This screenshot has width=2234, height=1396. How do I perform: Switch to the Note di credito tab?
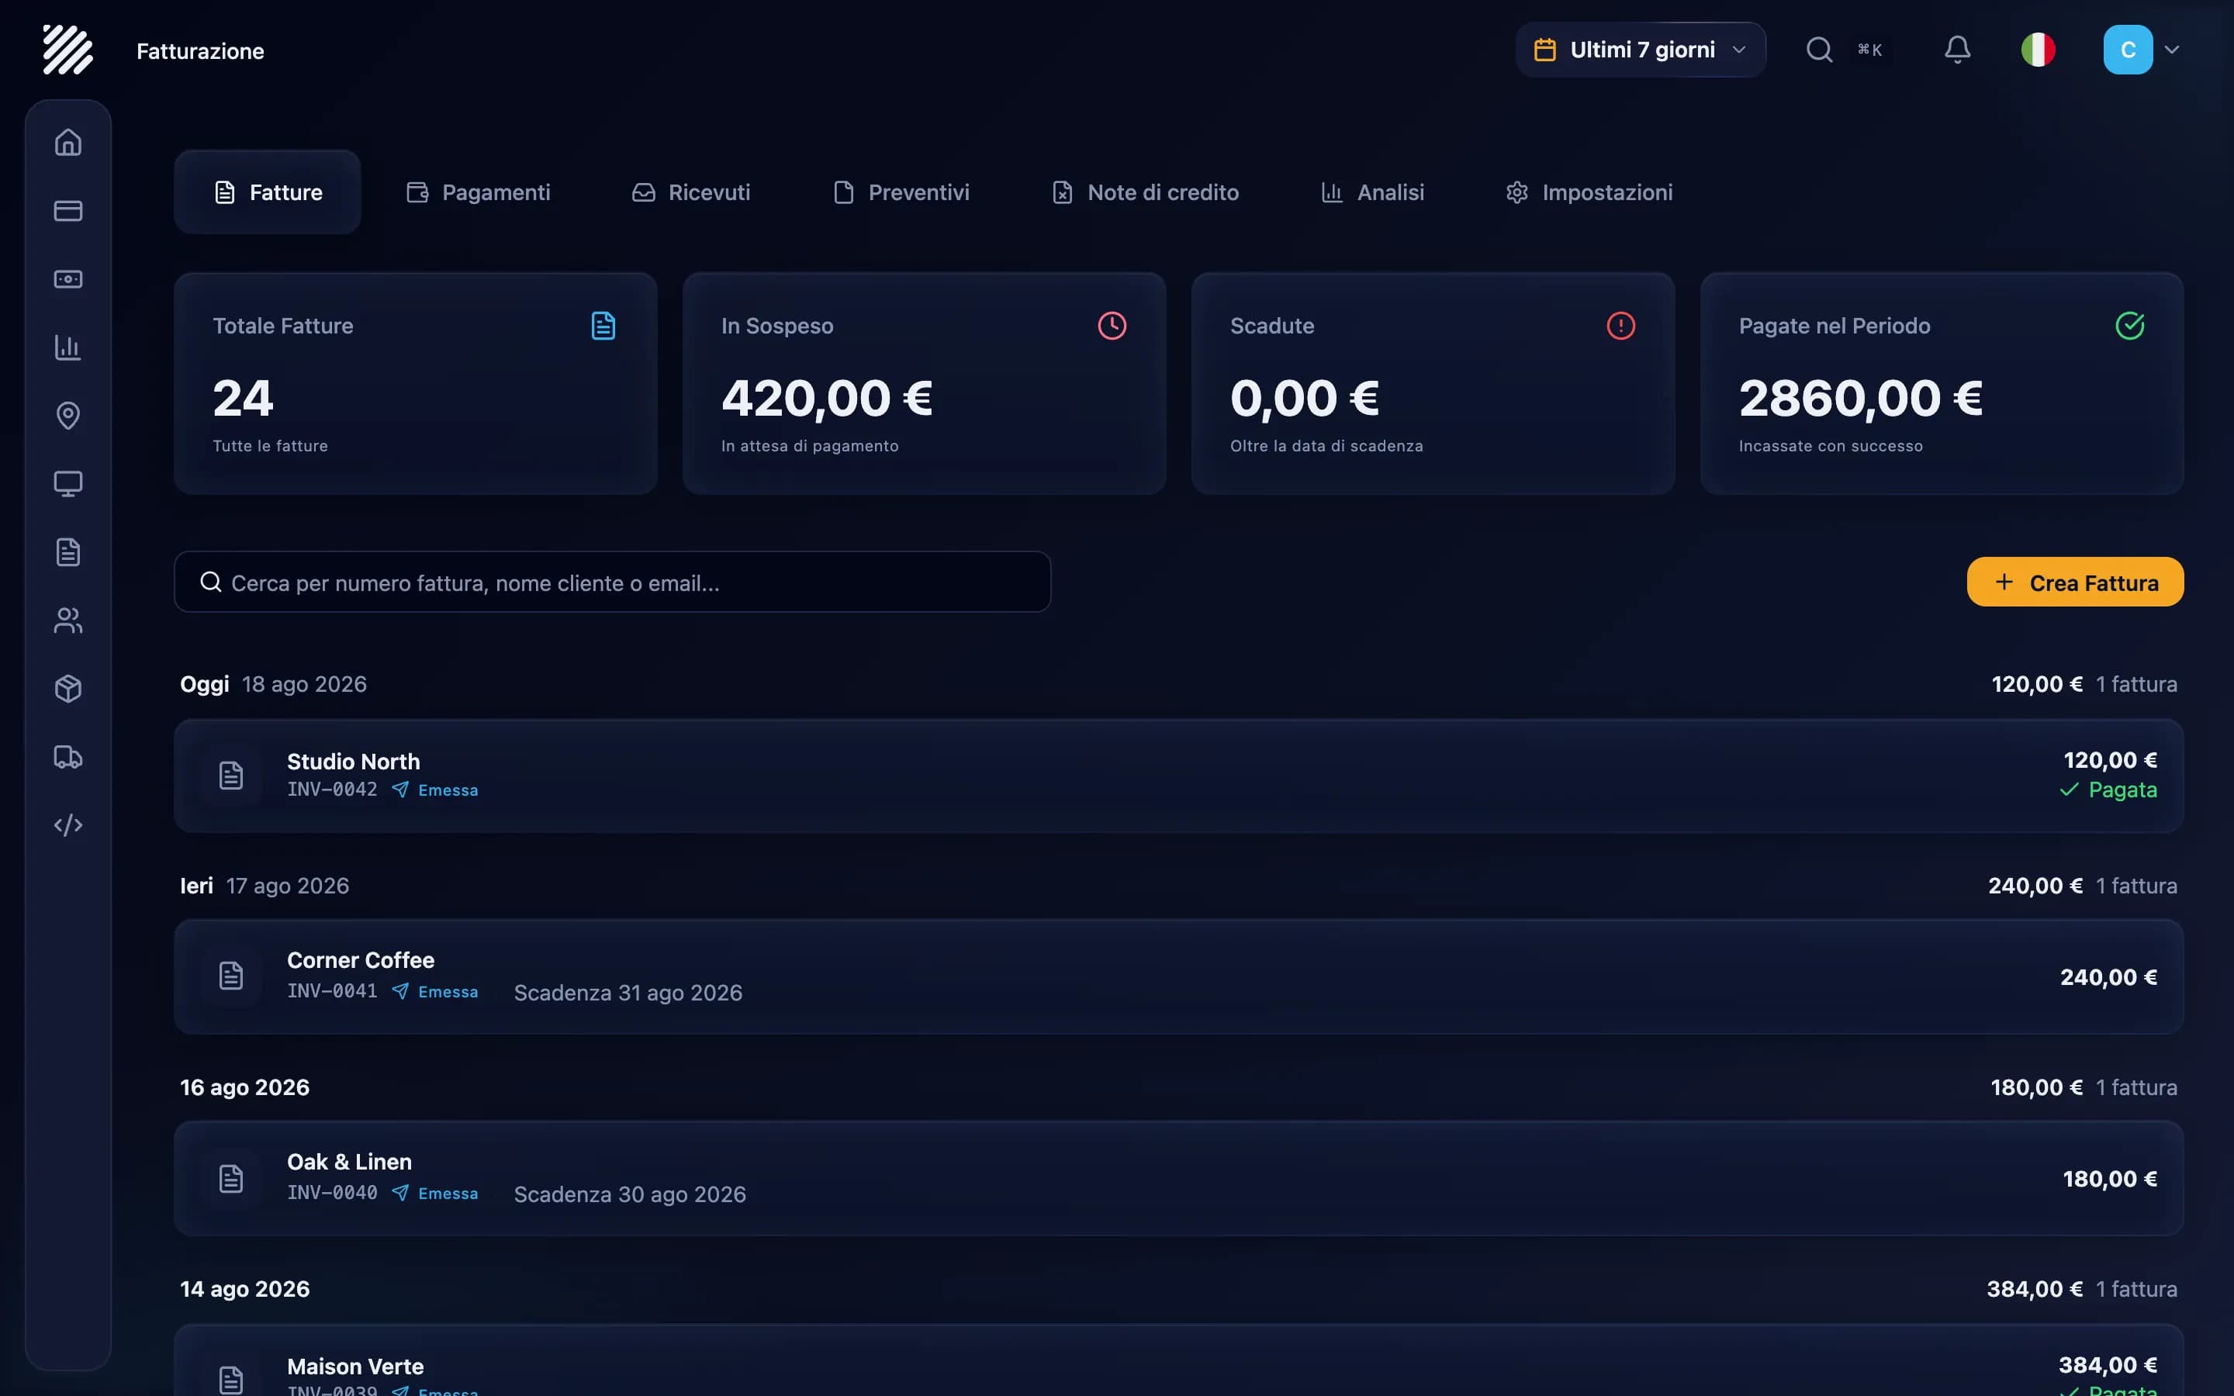point(1146,192)
